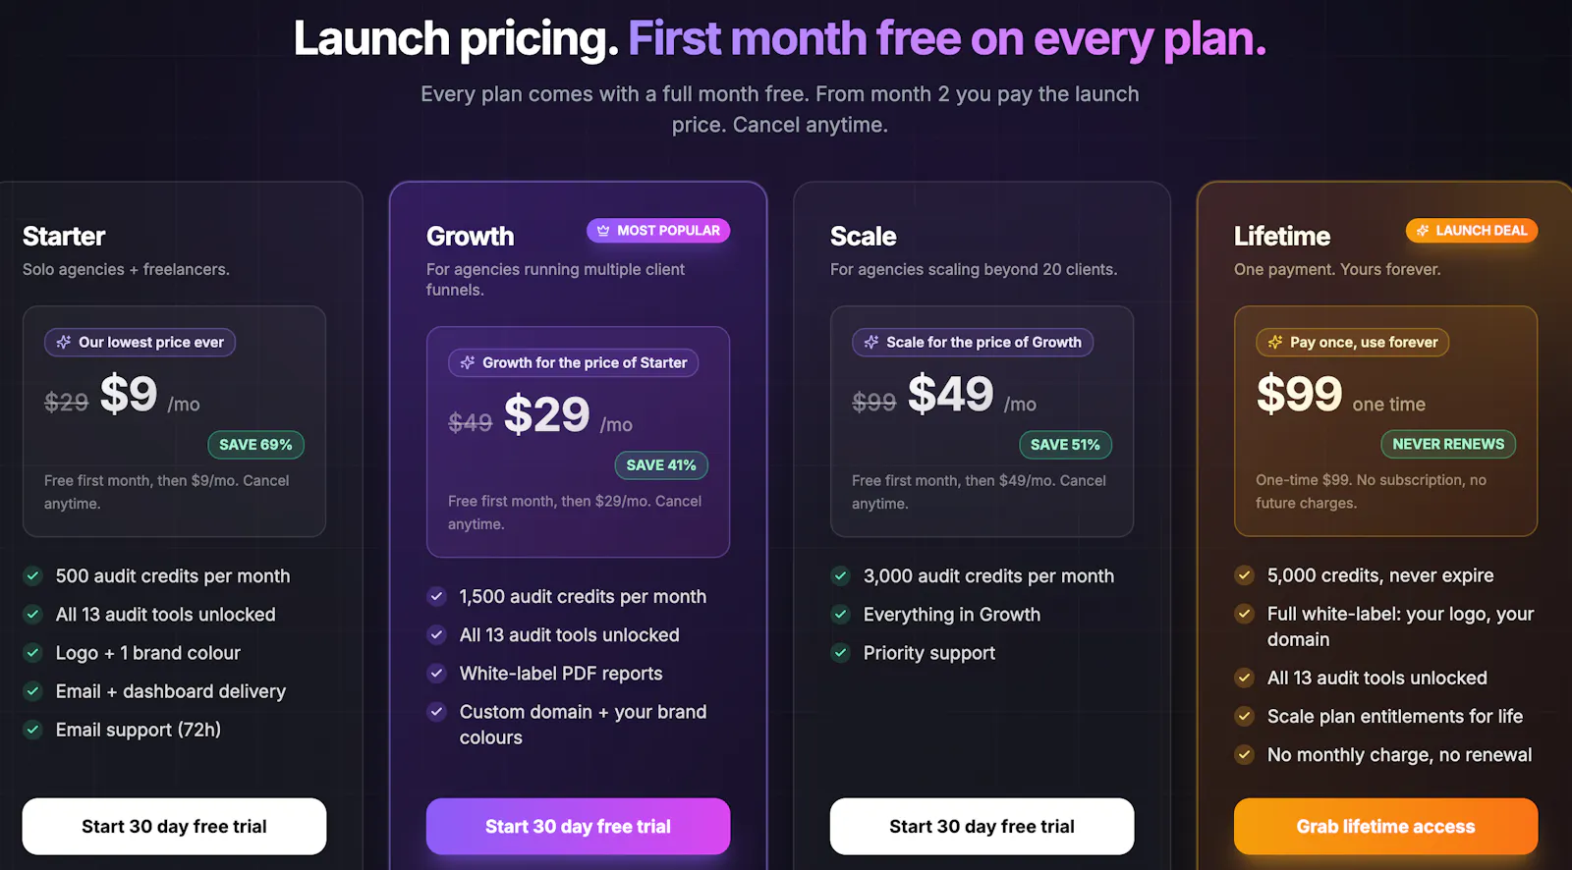Click Grab lifetime access button
This screenshot has height=870, width=1572.
click(1385, 827)
